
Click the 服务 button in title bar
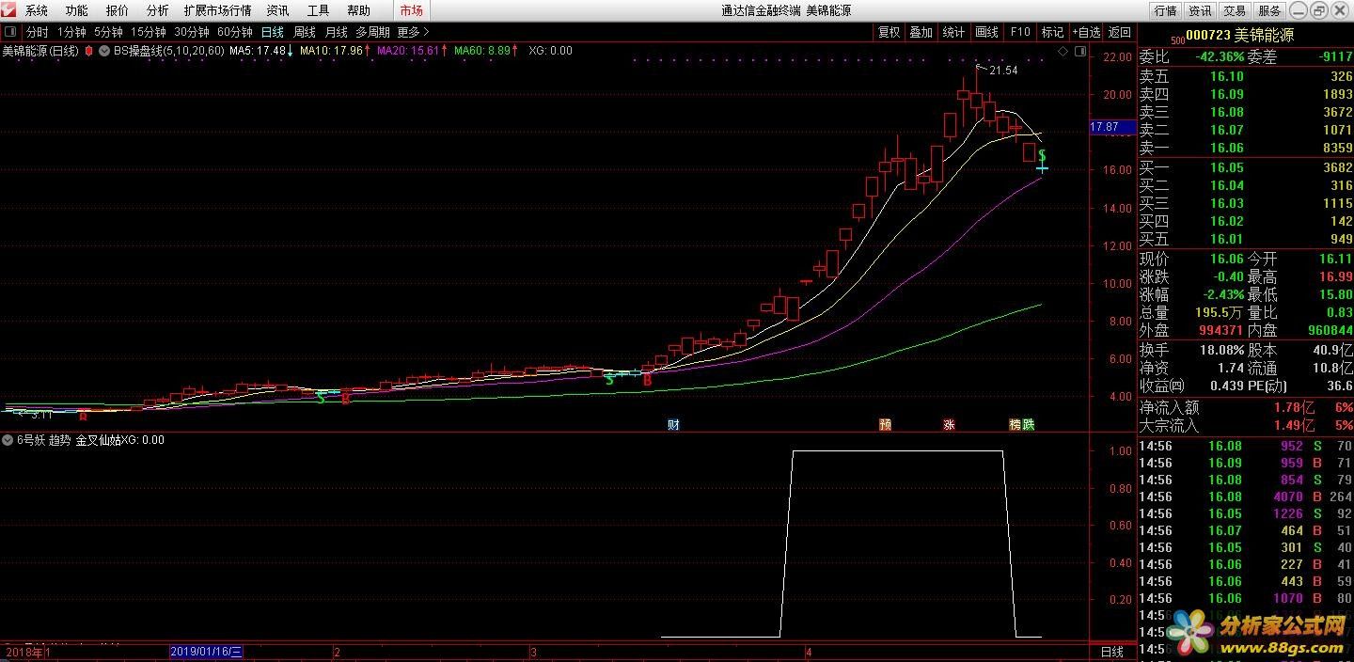click(1269, 10)
